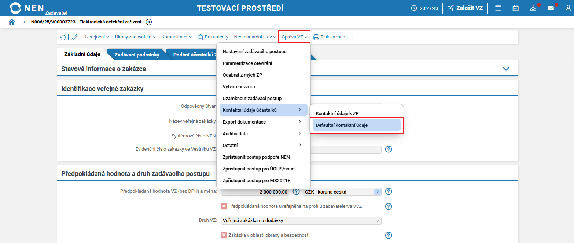Screen dimensions: 574x243
Task: Open the user profile icon at top right
Action: [x=567, y=7]
